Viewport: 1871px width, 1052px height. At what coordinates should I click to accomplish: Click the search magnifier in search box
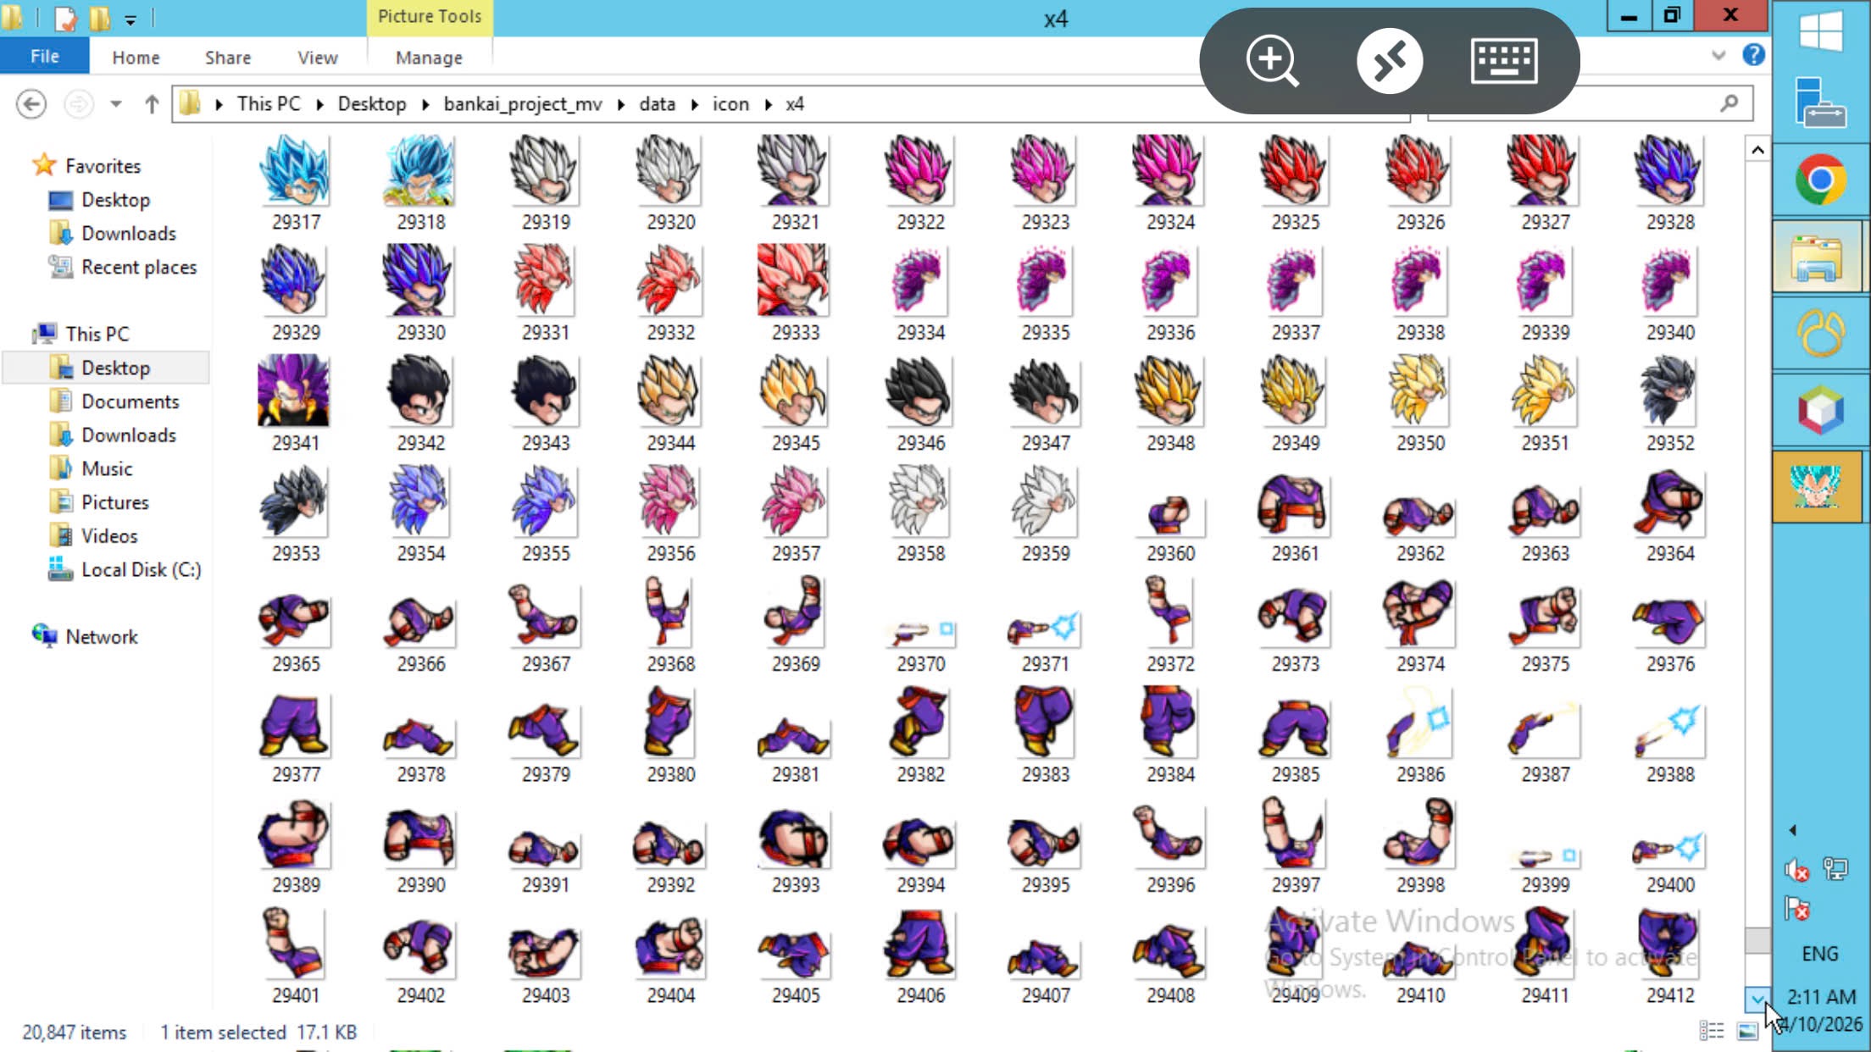point(1729,103)
